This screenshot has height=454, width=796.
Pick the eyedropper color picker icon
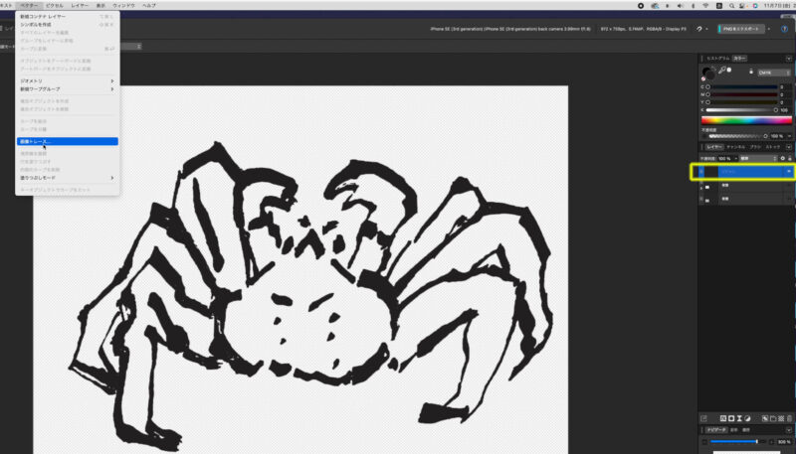point(722,70)
